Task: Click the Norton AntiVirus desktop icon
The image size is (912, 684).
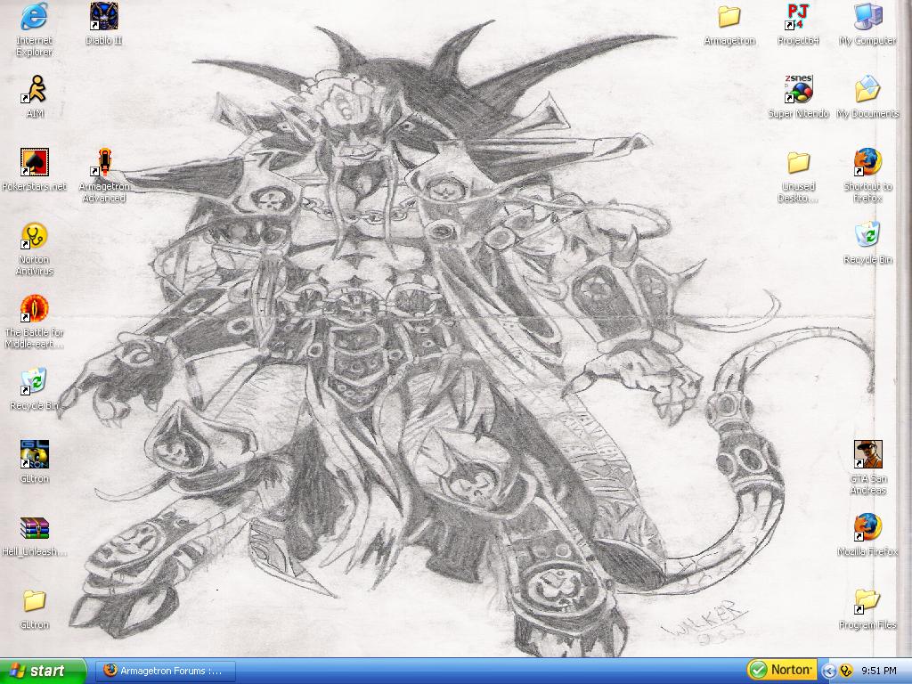Action: click(x=35, y=237)
